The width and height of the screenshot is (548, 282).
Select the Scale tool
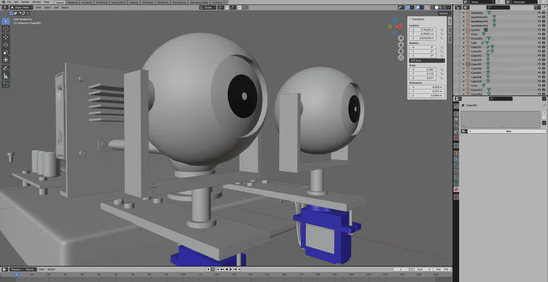pyautogui.click(x=5, y=52)
